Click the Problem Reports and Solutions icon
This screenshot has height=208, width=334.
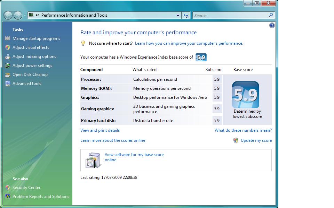click(7, 197)
